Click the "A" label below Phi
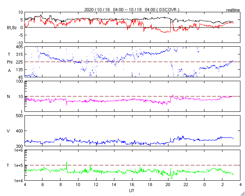 point(9,71)
